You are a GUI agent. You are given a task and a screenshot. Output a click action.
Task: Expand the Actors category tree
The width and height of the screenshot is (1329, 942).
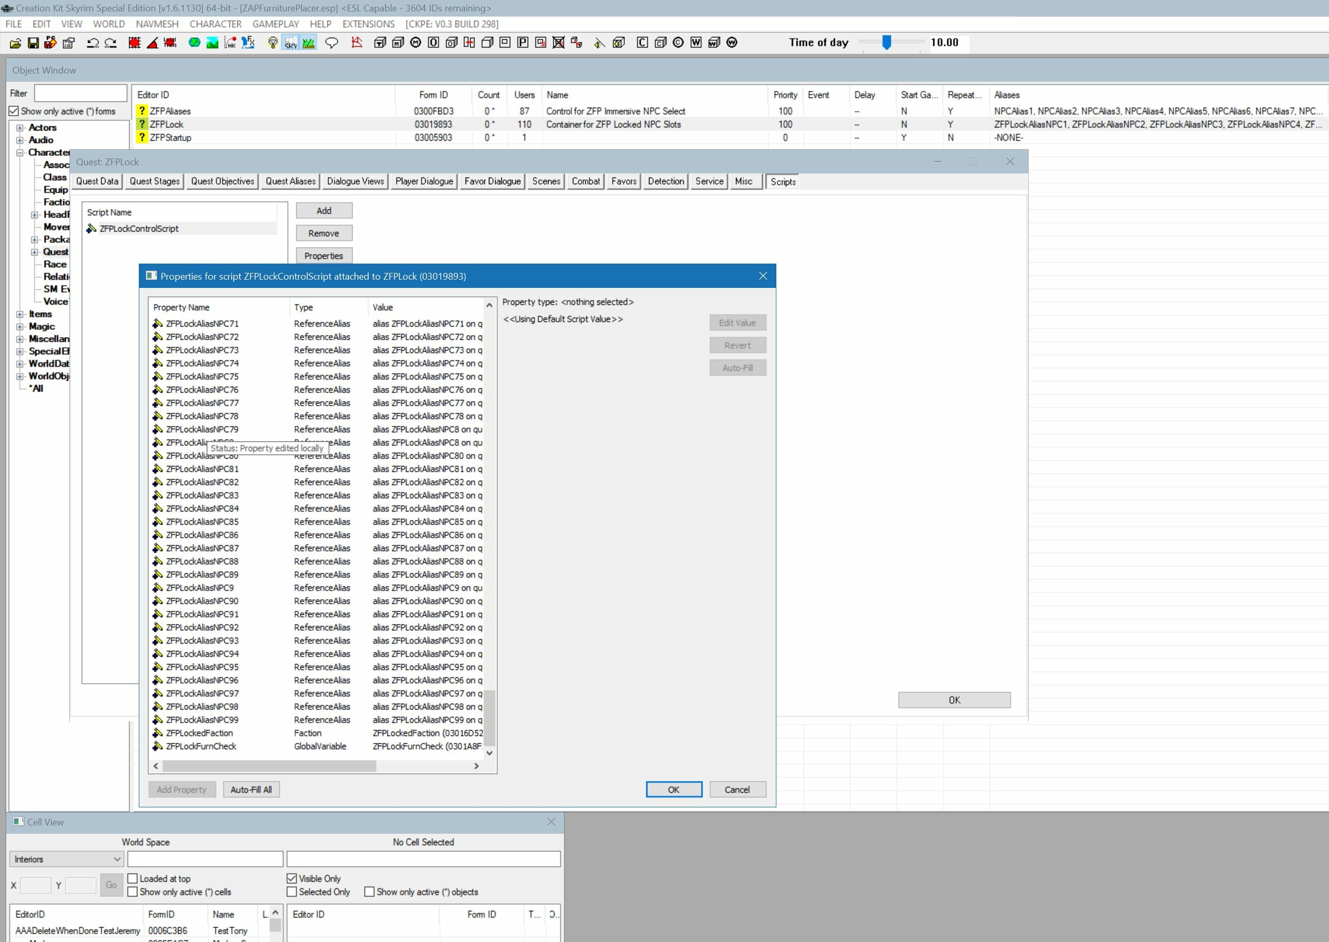(20, 127)
